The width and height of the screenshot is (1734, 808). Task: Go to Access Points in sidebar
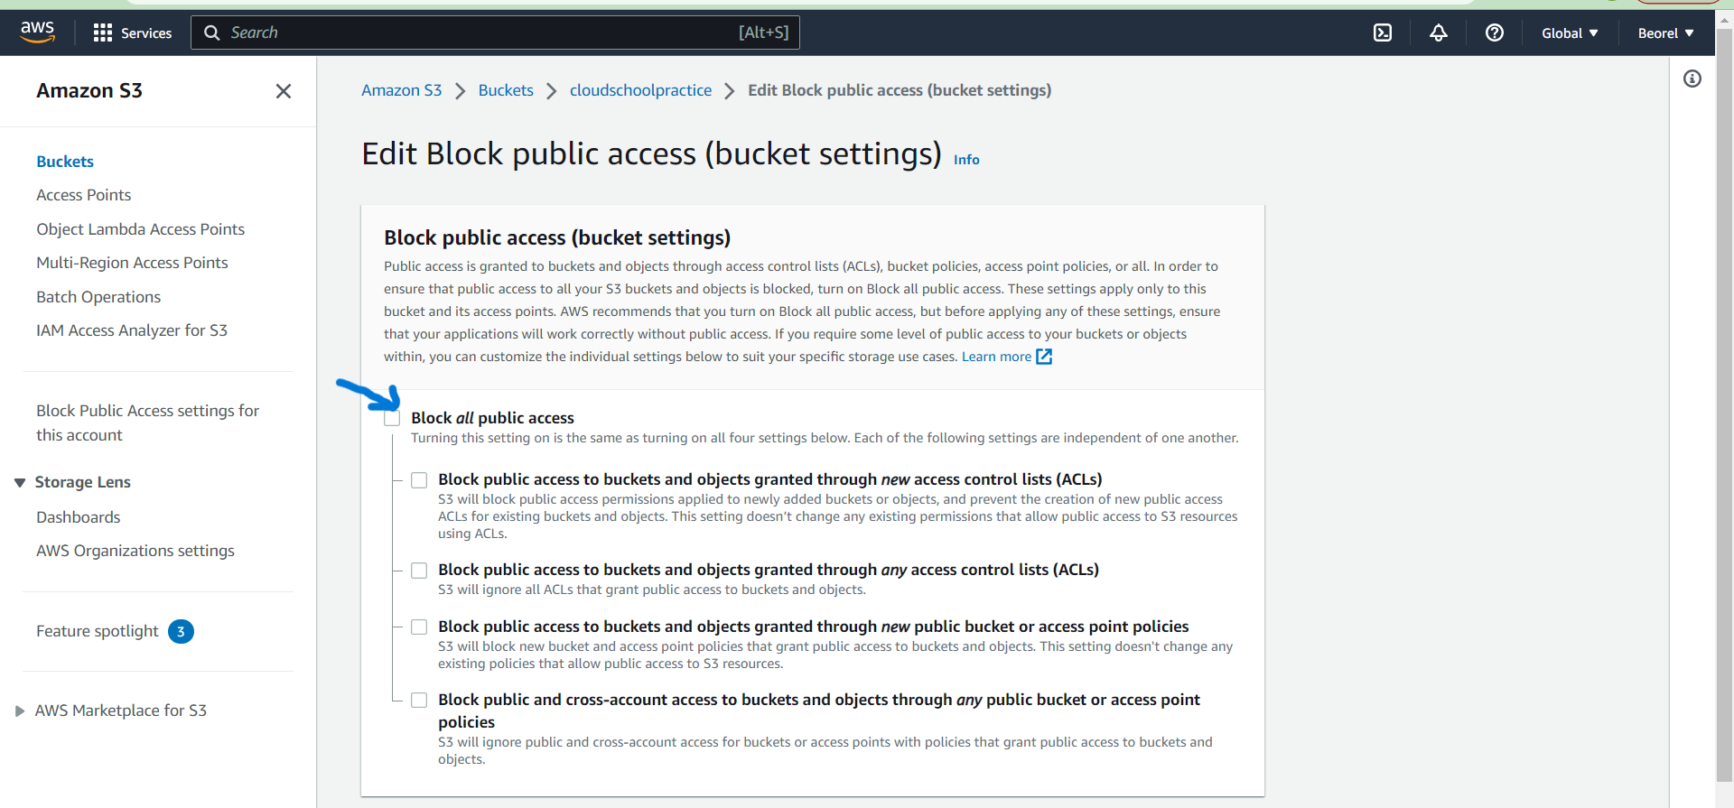click(x=83, y=195)
